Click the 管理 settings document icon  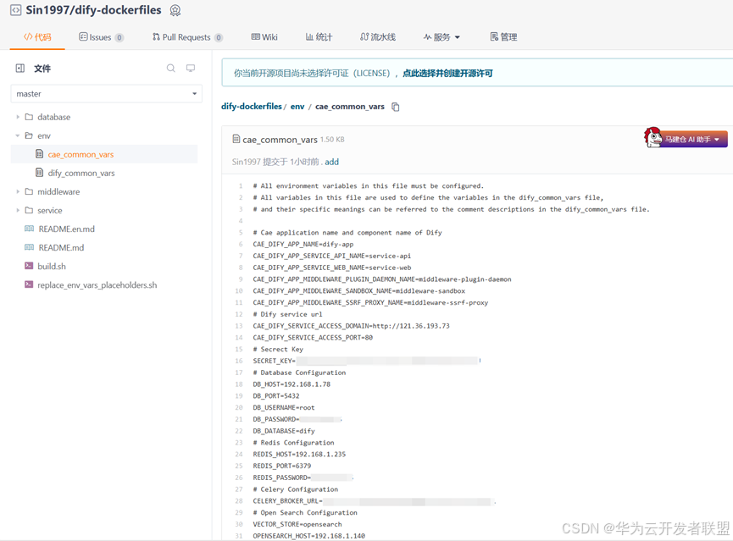click(x=494, y=36)
